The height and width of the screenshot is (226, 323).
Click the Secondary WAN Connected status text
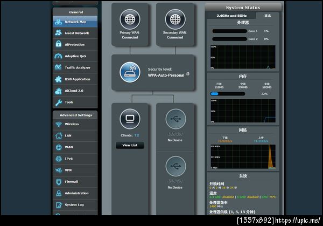tap(175, 37)
